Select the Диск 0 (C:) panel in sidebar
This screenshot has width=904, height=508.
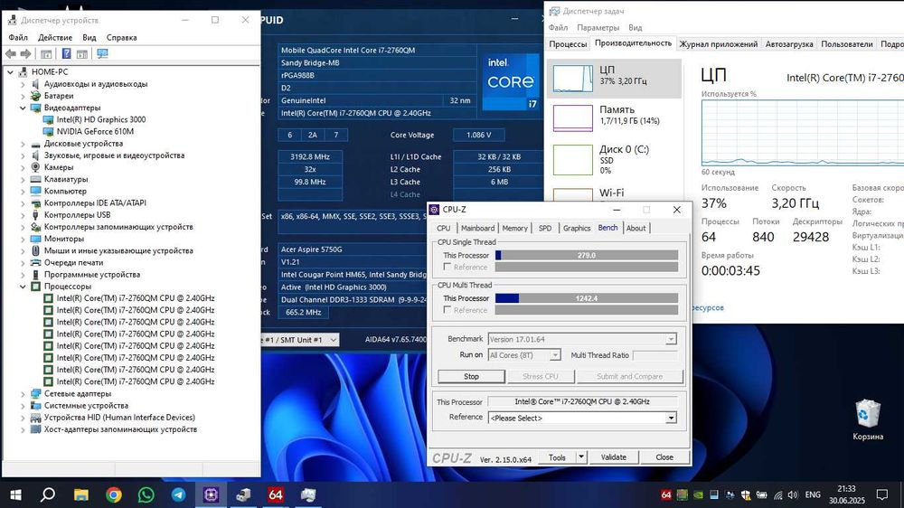(614, 160)
